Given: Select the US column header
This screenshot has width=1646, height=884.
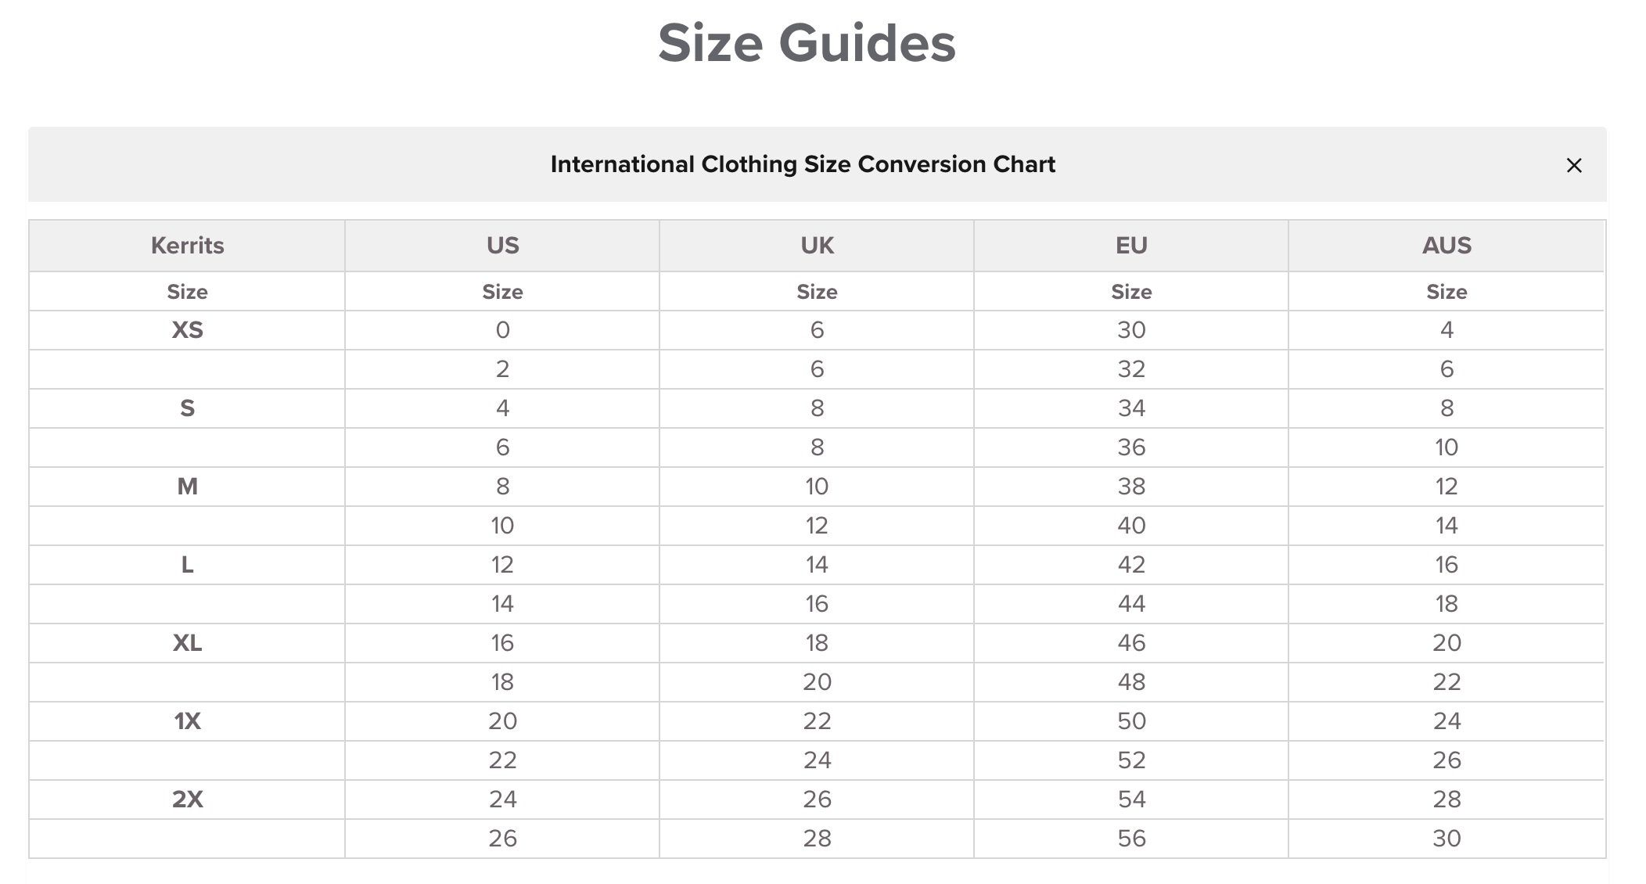Looking at the screenshot, I should tap(502, 246).
